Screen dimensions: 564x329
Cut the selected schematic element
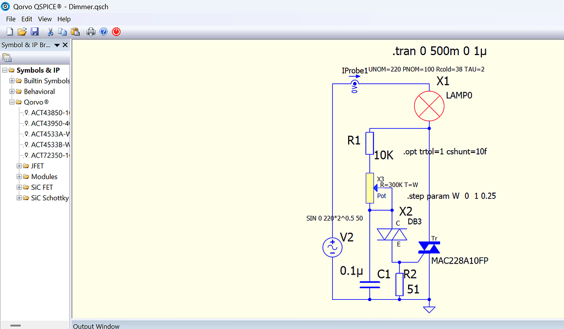click(x=50, y=31)
